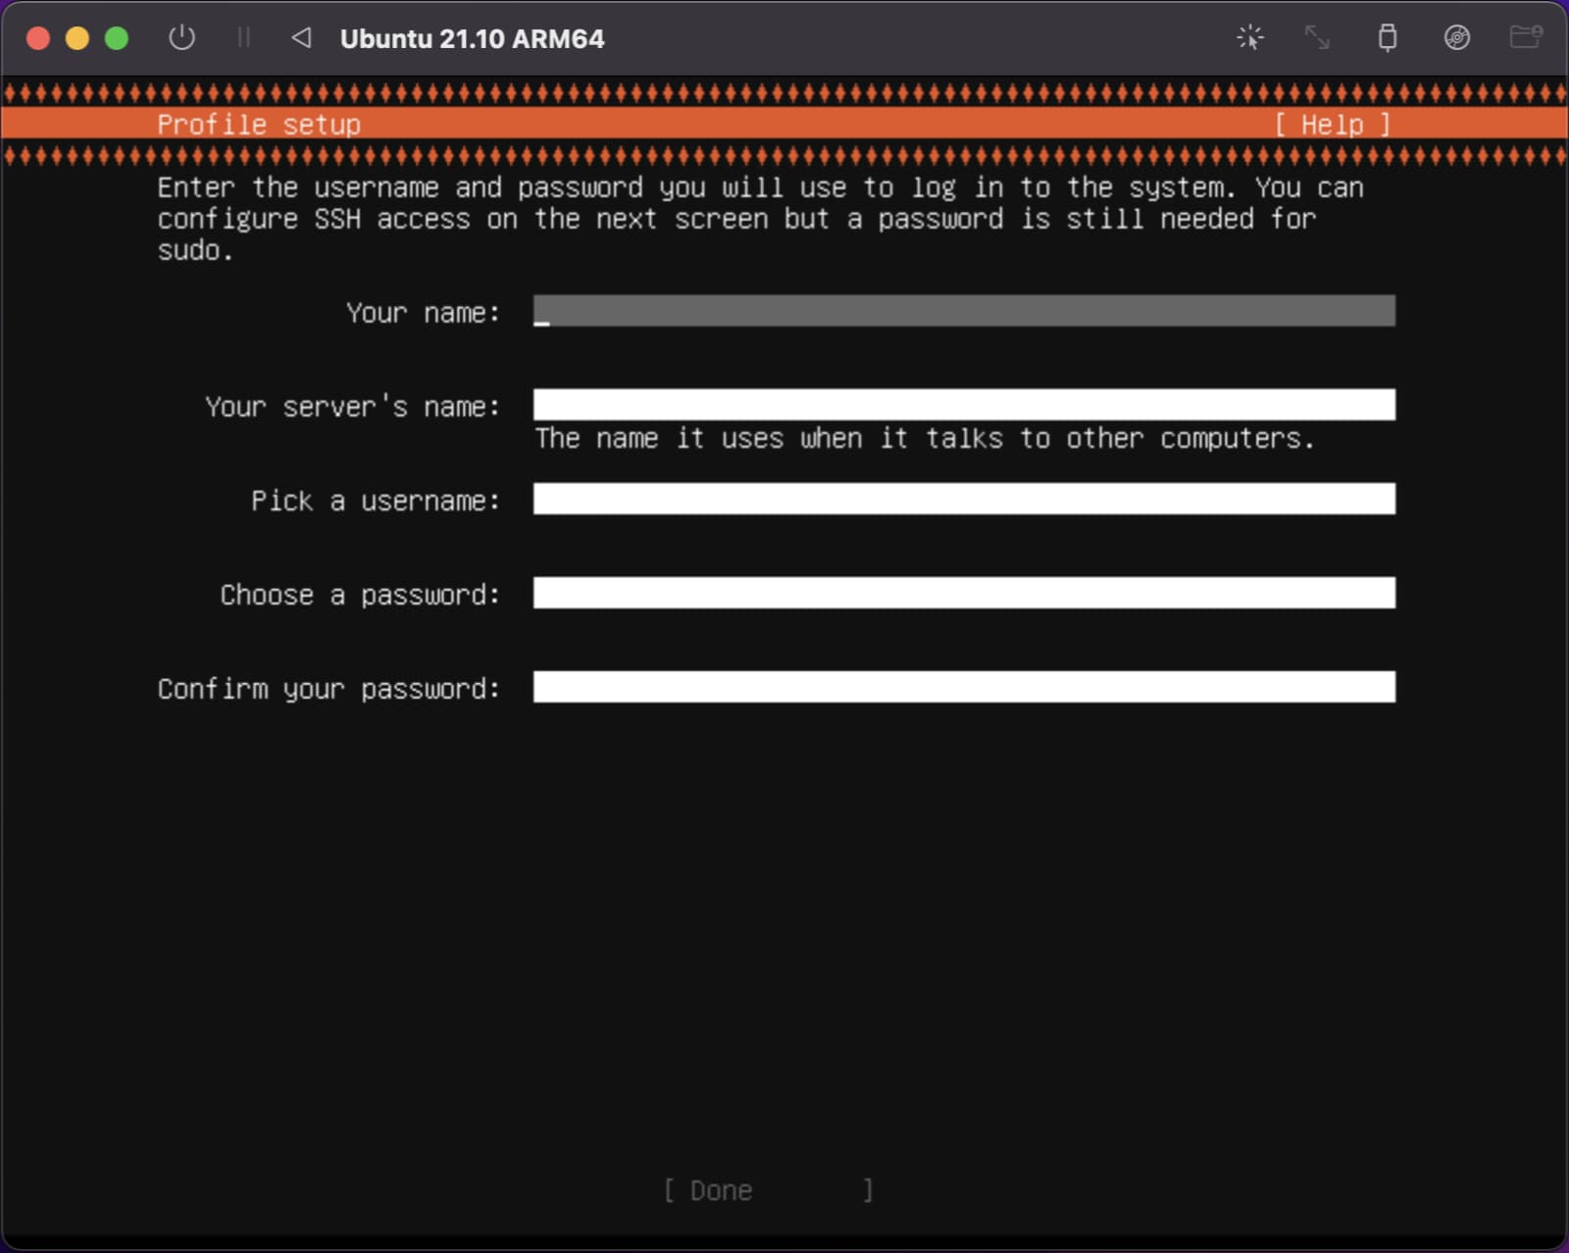Screen dimensions: 1569x1253
Task: Open the Help menu in installer
Action: pyautogui.click(x=1333, y=125)
